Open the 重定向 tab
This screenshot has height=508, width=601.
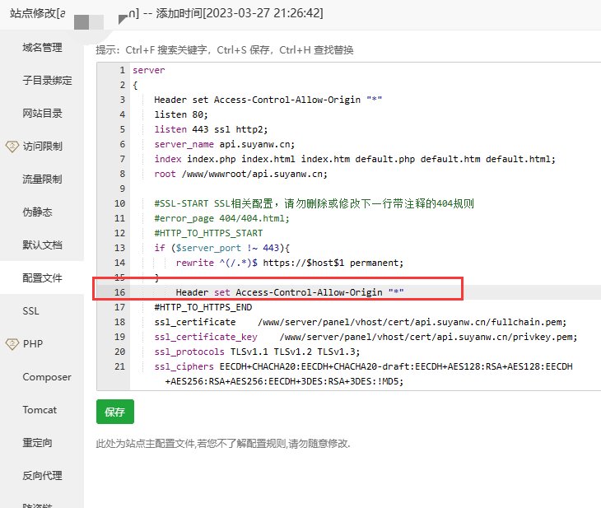coord(37,443)
